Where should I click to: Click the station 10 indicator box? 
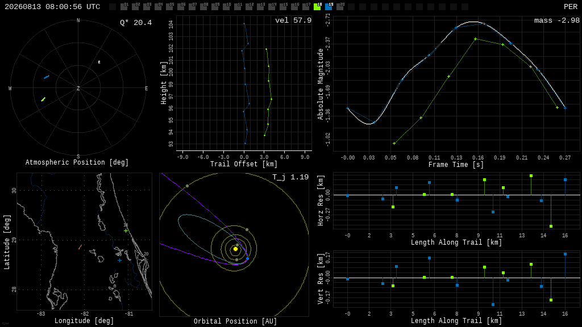(x=226, y=7)
